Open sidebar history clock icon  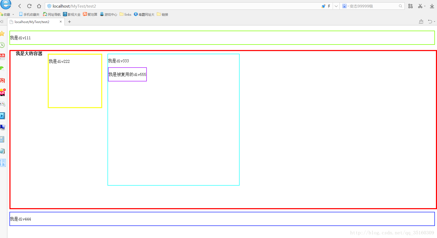[x=2, y=45]
